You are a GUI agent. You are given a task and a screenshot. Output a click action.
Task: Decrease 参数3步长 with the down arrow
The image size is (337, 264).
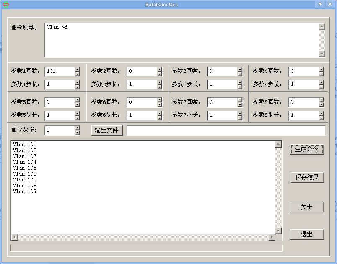click(240, 87)
